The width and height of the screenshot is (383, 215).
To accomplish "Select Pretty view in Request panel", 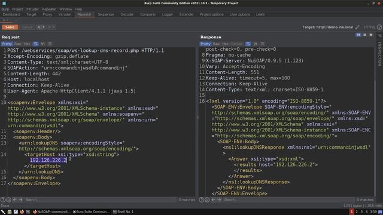I will [x=7, y=44].
